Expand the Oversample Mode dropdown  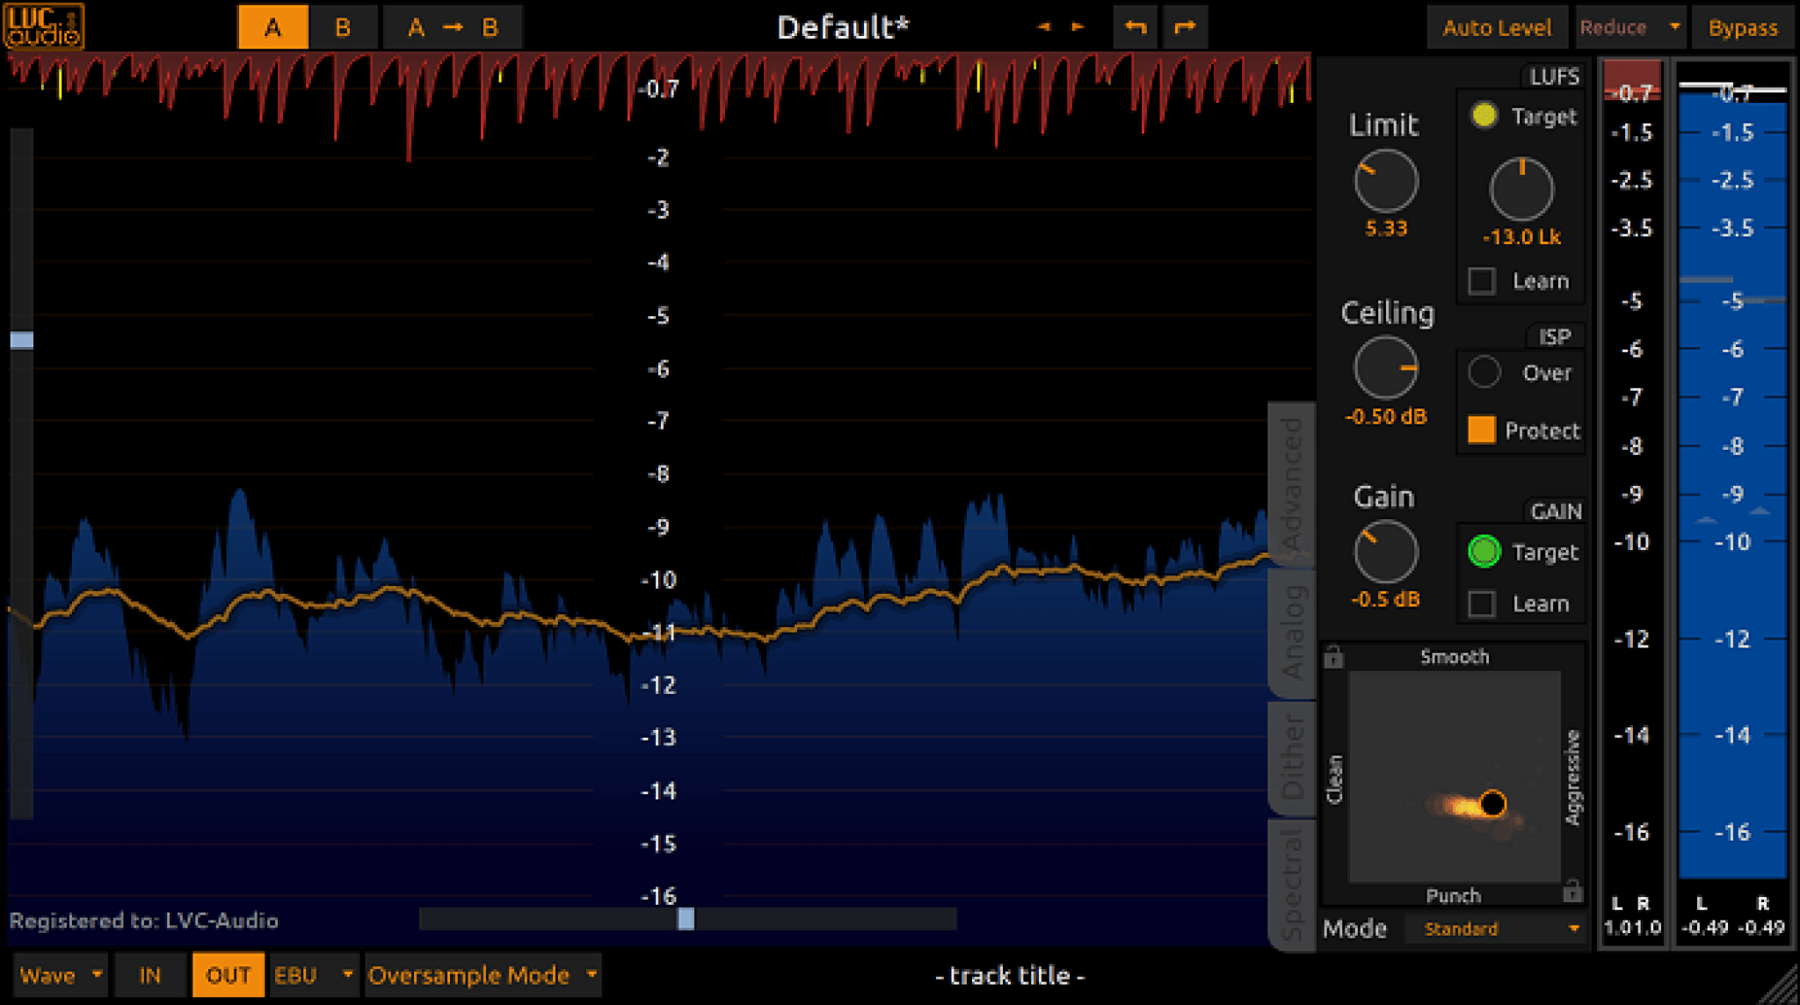click(483, 975)
